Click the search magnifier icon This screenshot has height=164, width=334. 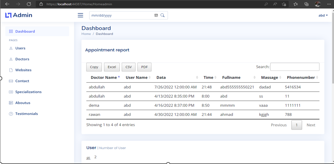click(163, 15)
